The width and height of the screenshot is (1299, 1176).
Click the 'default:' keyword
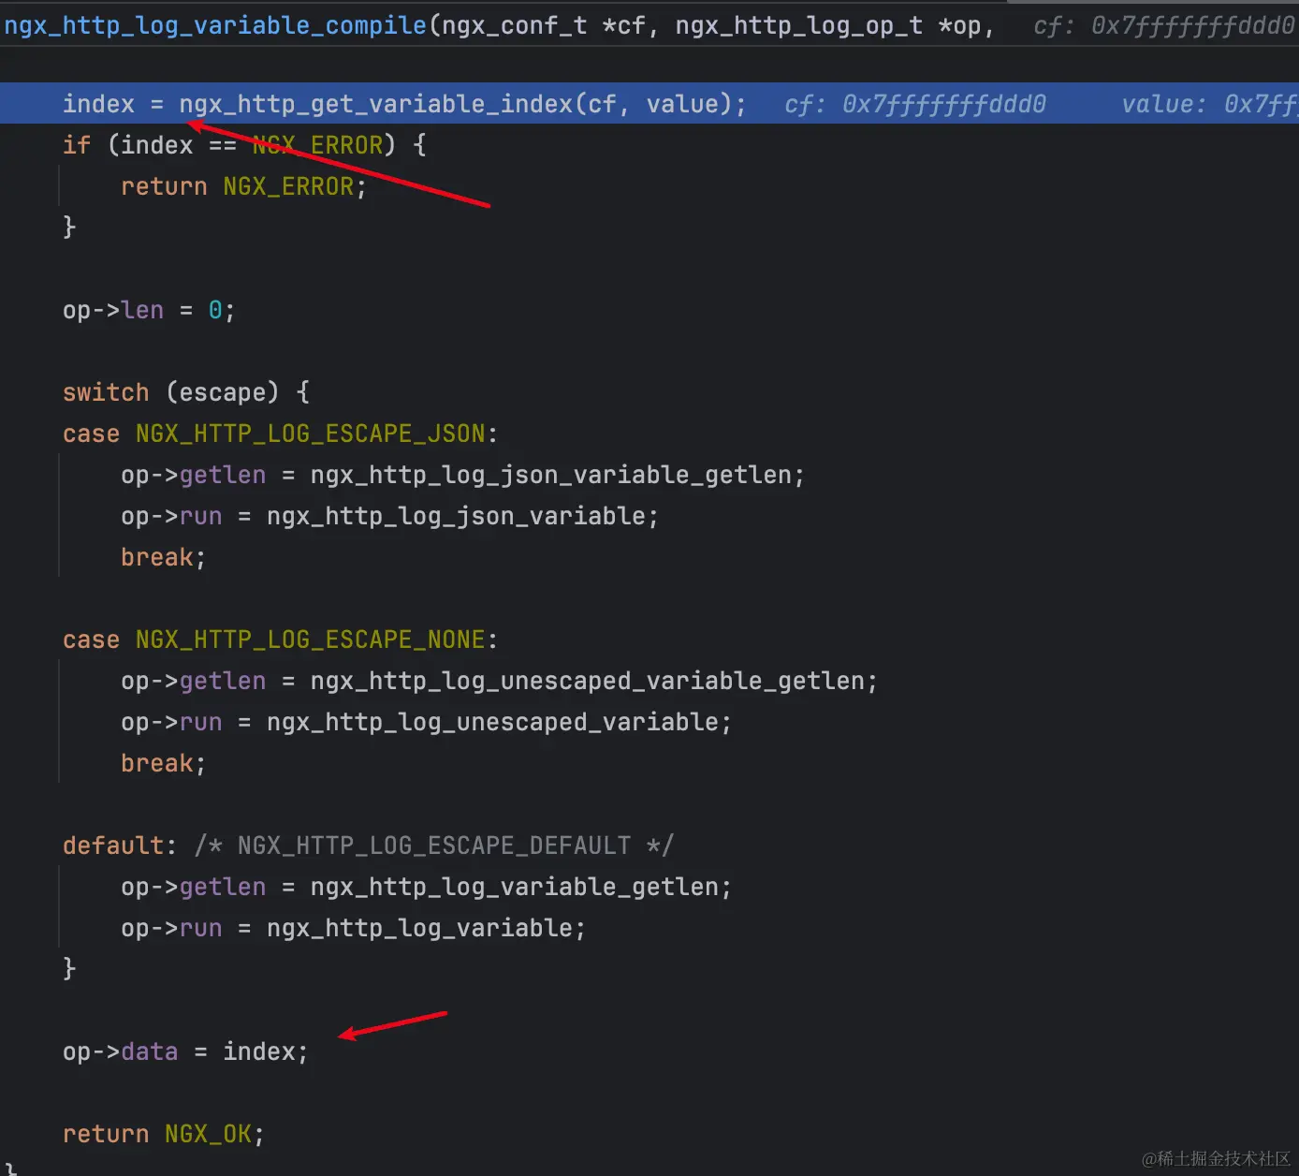pyautogui.click(x=120, y=845)
